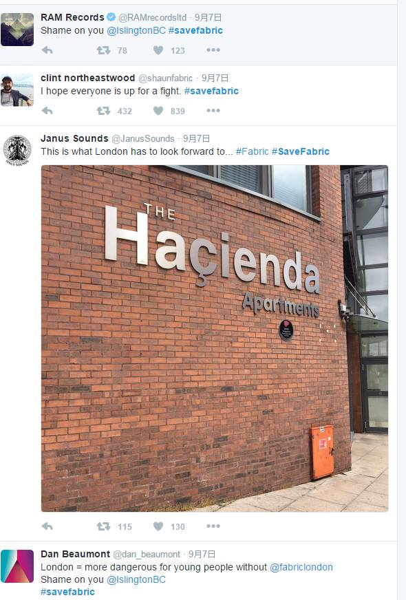Retweet clint northeastwood's tweet

click(x=103, y=111)
